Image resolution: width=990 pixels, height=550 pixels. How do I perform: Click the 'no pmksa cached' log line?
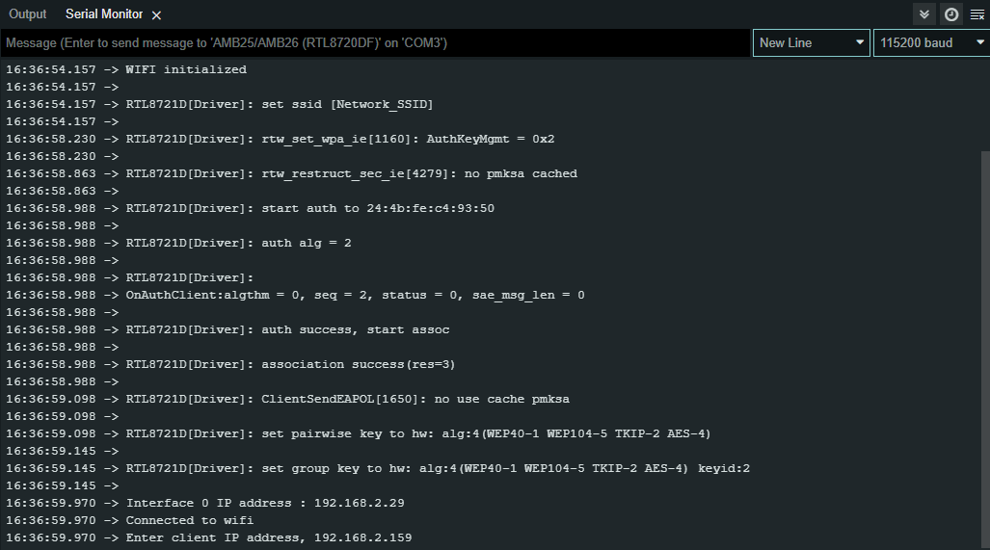(x=351, y=173)
